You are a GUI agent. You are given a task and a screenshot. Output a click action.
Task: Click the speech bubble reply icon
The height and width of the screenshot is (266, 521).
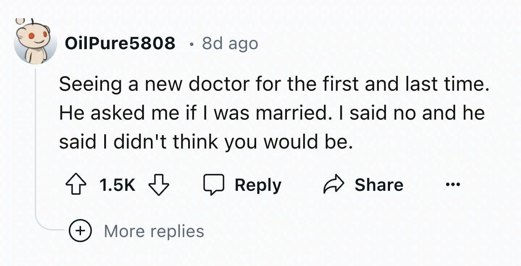[x=213, y=185]
